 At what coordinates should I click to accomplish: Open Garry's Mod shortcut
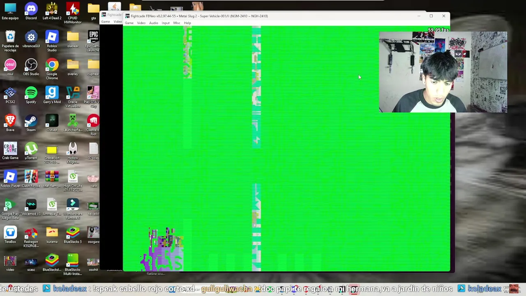pyautogui.click(x=52, y=95)
